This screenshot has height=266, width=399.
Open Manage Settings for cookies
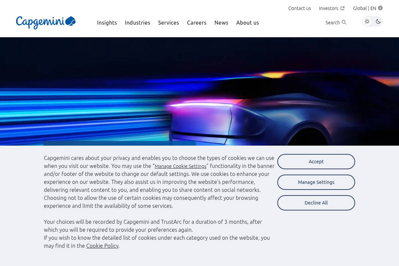316,182
